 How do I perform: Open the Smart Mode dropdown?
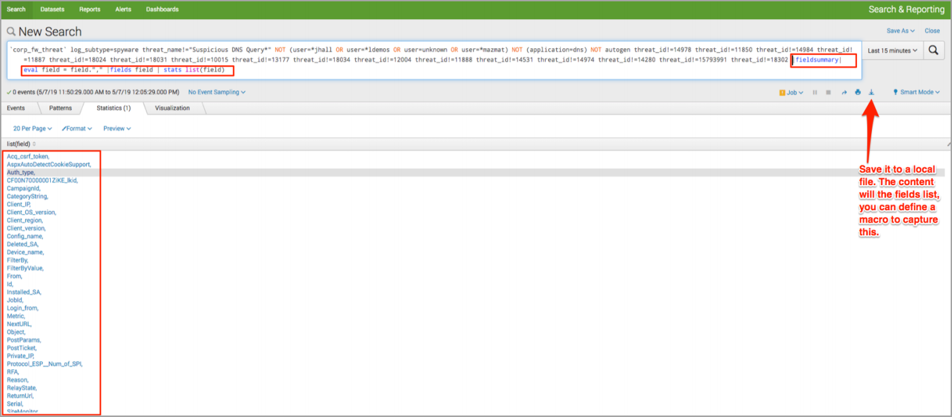pos(916,92)
